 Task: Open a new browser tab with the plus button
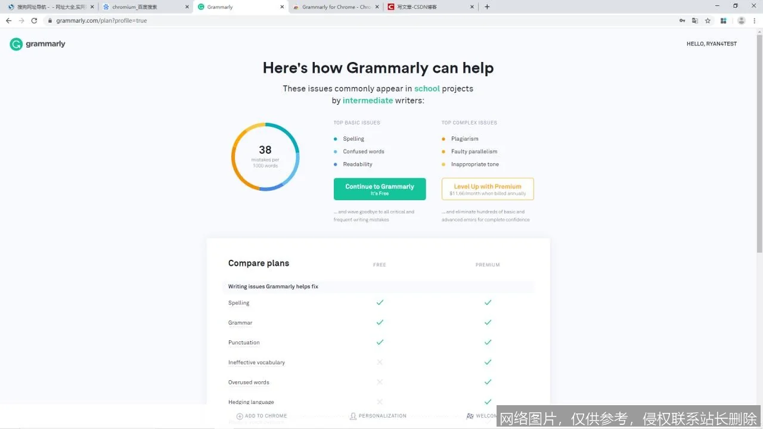click(488, 7)
